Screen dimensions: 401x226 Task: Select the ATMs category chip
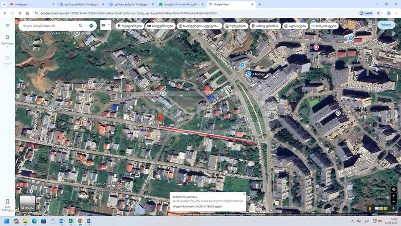pos(324,26)
